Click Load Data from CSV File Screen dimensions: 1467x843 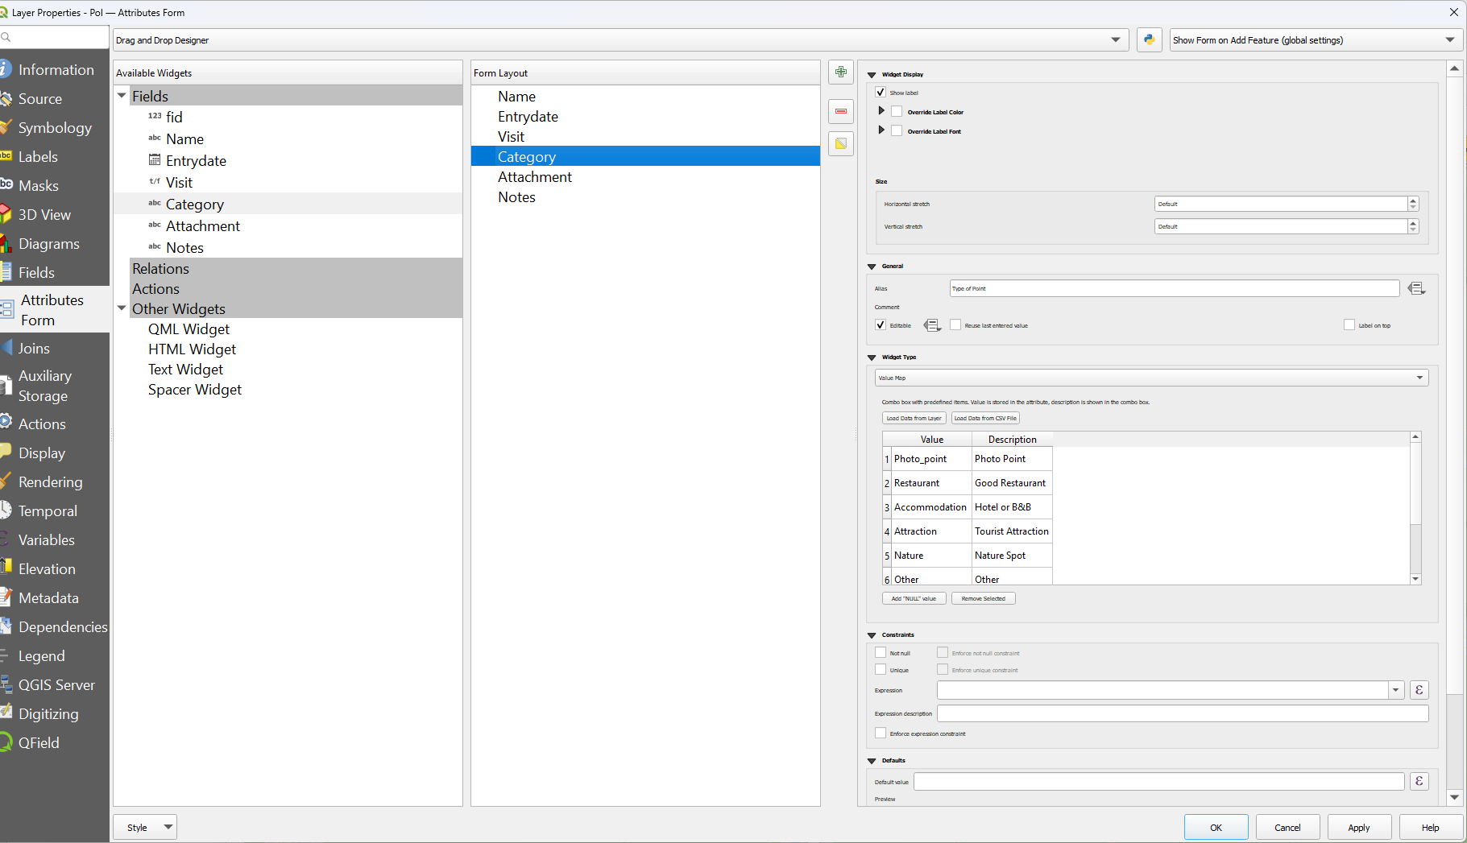click(x=984, y=418)
